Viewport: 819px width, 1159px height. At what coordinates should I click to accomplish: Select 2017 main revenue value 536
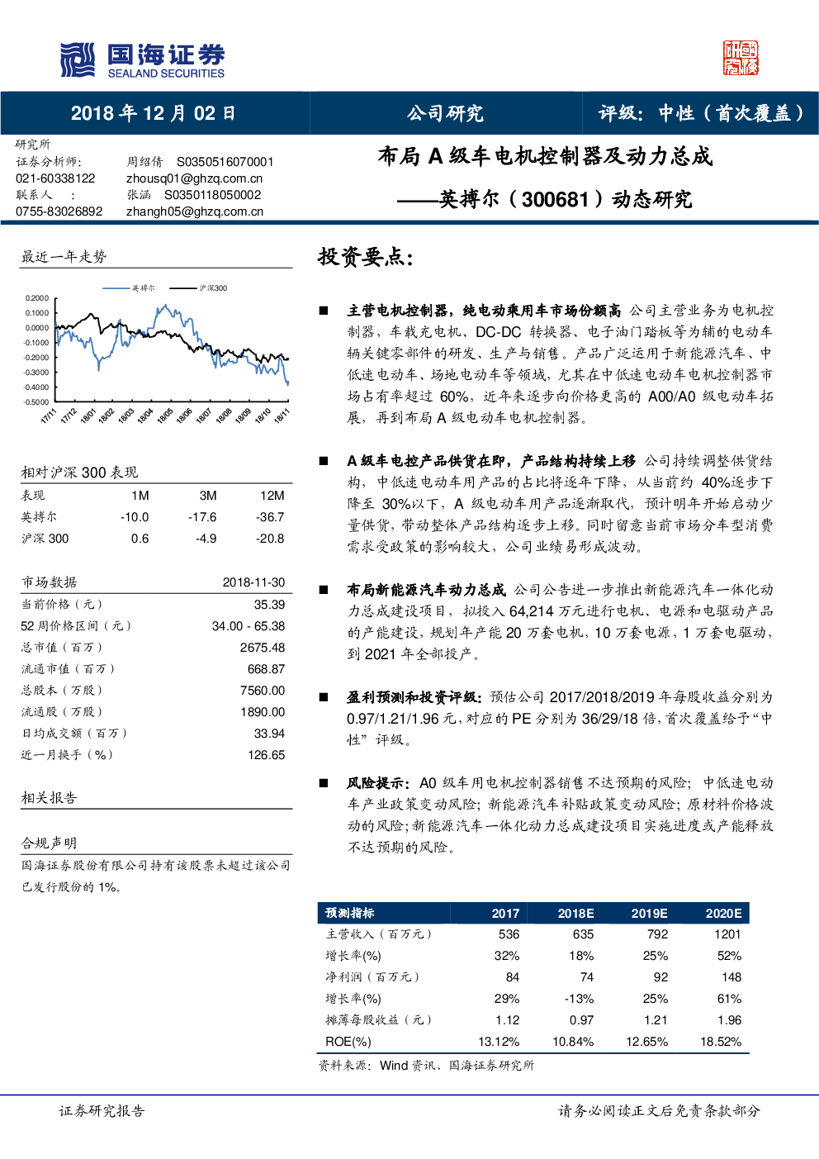click(x=509, y=934)
